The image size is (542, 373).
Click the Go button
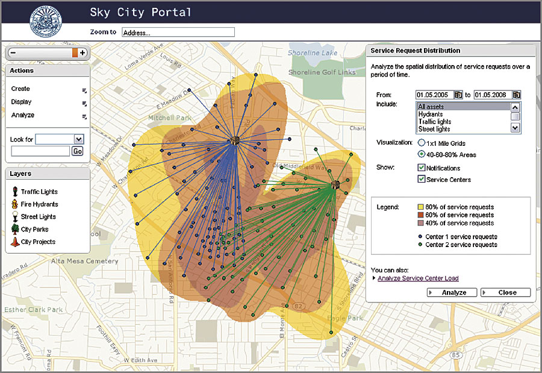78,151
